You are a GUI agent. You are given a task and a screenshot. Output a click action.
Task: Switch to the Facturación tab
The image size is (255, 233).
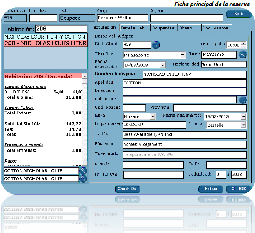click(105, 27)
